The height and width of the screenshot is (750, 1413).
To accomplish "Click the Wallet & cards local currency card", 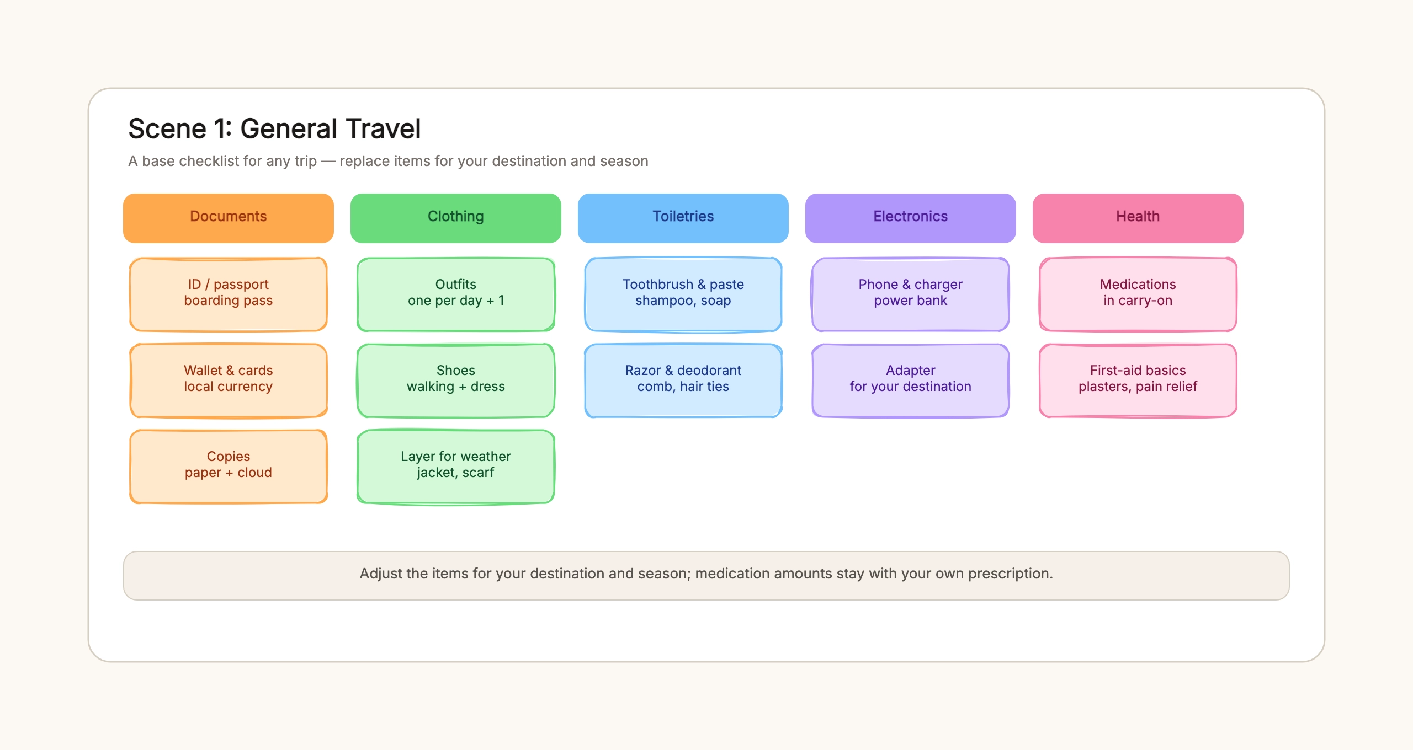I will [229, 380].
